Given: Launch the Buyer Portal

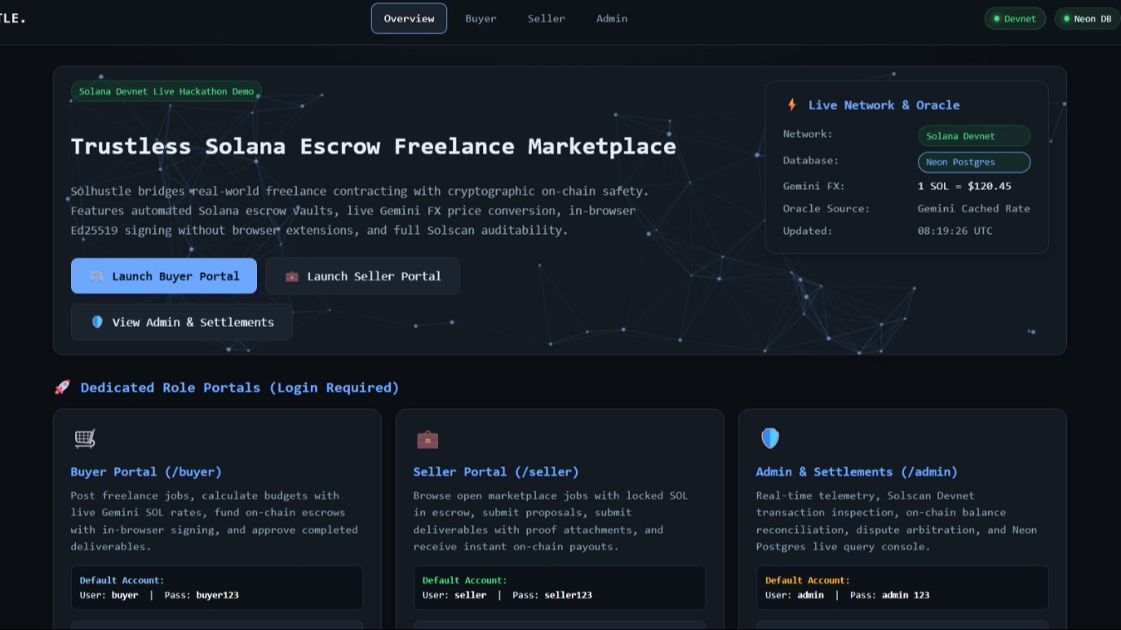Looking at the screenshot, I should point(164,276).
